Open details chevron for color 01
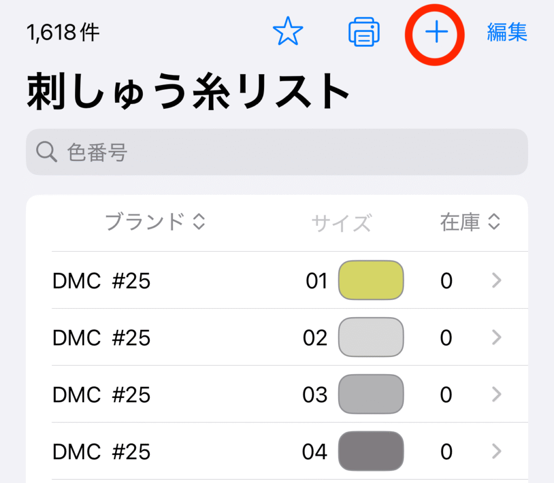The width and height of the screenshot is (554, 483). [x=497, y=280]
